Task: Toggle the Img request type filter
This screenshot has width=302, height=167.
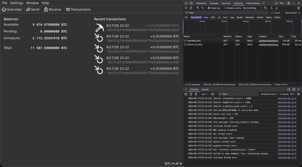Action: [x=232, y=17]
